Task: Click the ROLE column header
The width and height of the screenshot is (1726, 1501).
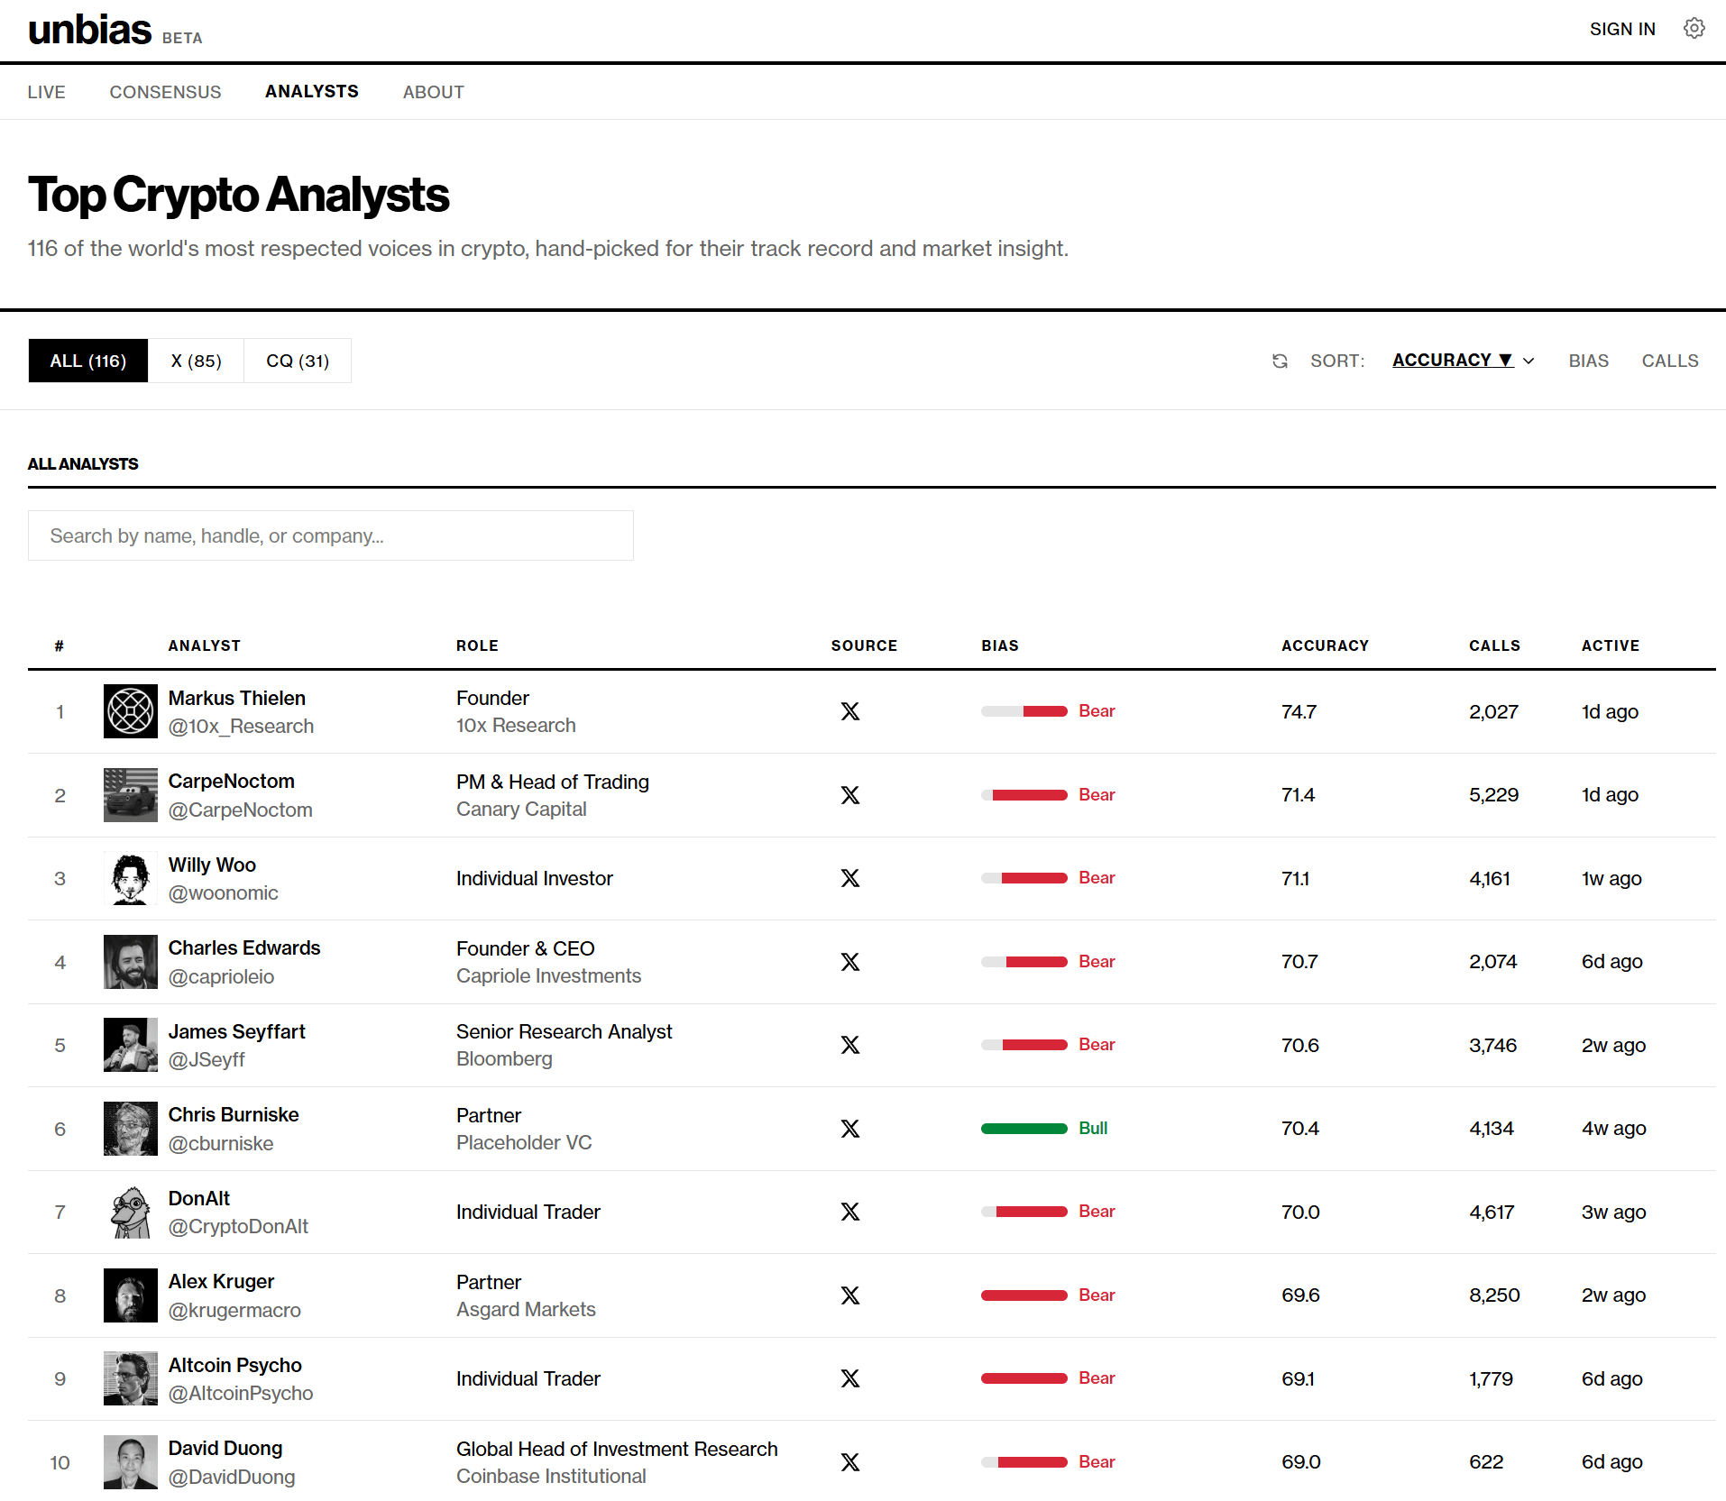Action: [x=477, y=645]
